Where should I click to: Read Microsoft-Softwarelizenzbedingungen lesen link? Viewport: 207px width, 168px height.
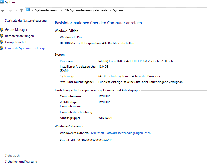coord(121,133)
